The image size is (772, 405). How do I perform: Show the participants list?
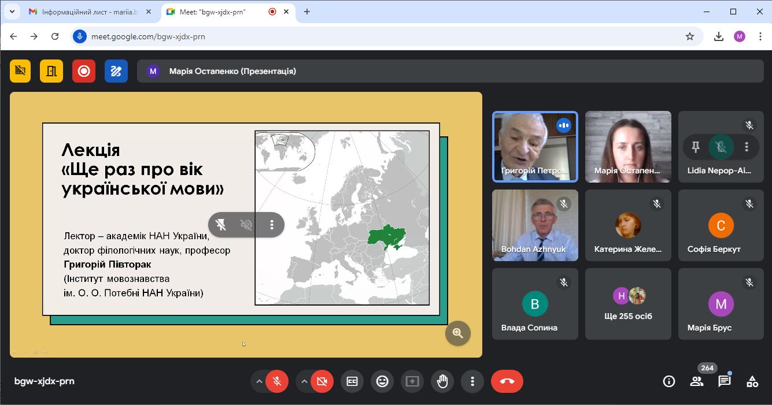tap(697, 381)
